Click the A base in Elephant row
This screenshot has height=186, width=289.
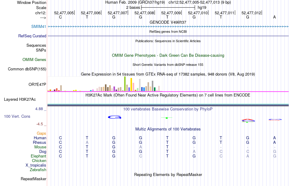(248, 156)
